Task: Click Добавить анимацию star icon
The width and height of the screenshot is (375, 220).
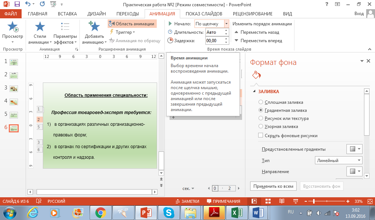Action: point(94,26)
